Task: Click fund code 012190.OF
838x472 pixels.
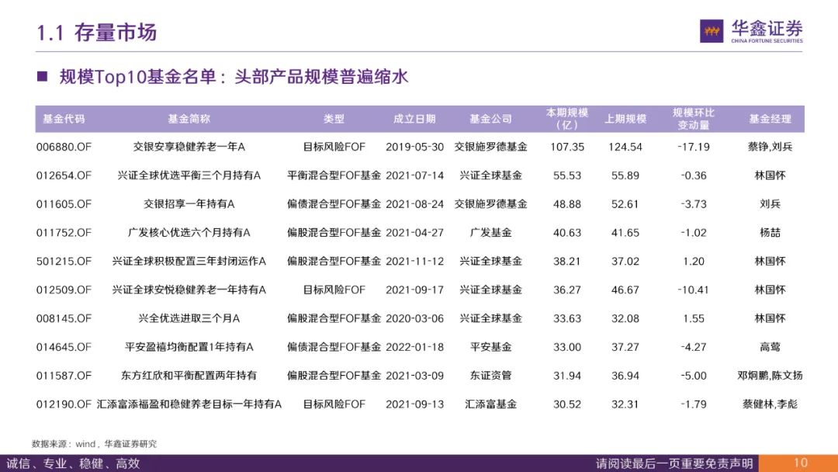Action: (66, 404)
